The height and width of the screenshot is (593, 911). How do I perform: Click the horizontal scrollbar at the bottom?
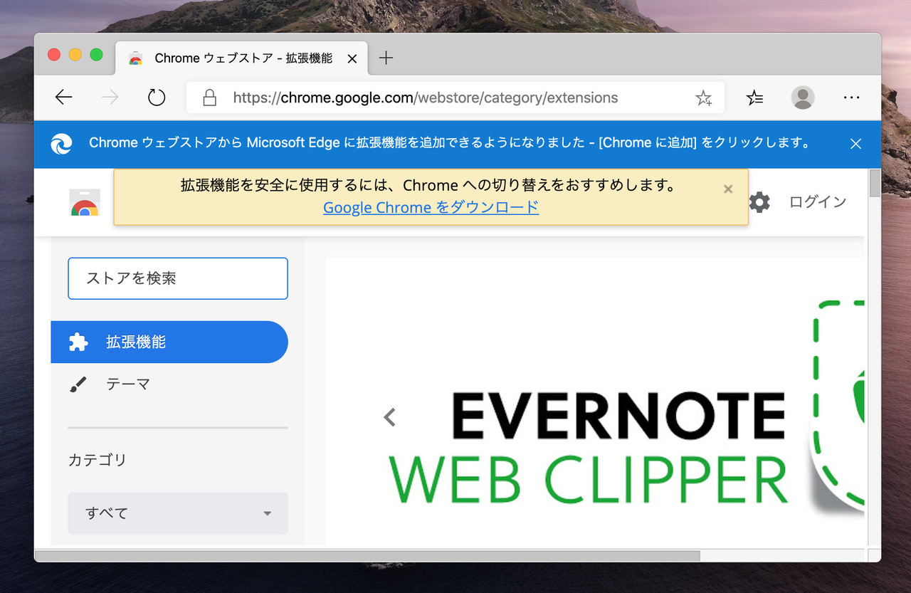367,555
